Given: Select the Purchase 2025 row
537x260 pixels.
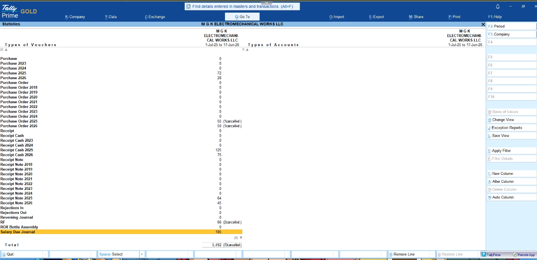Looking at the screenshot, I should tap(121, 73).
